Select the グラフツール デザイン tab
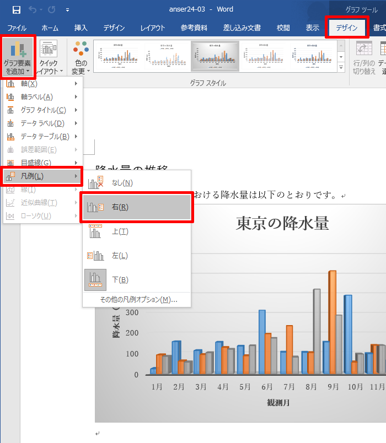The height and width of the screenshot is (443, 386). (347, 28)
